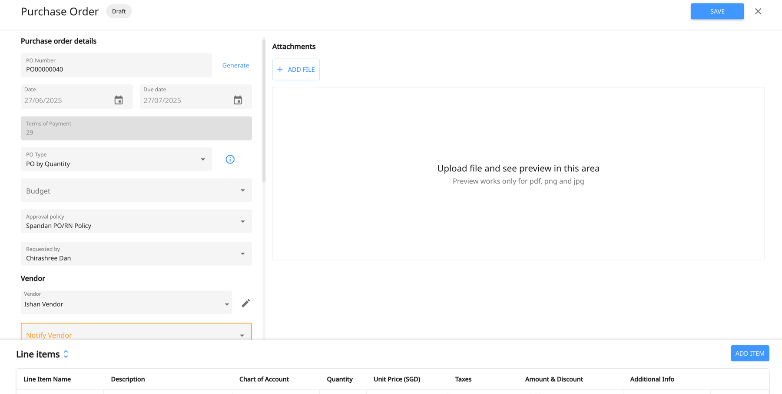Open the Notify Vendor dropdown

pyautogui.click(x=242, y=335)
